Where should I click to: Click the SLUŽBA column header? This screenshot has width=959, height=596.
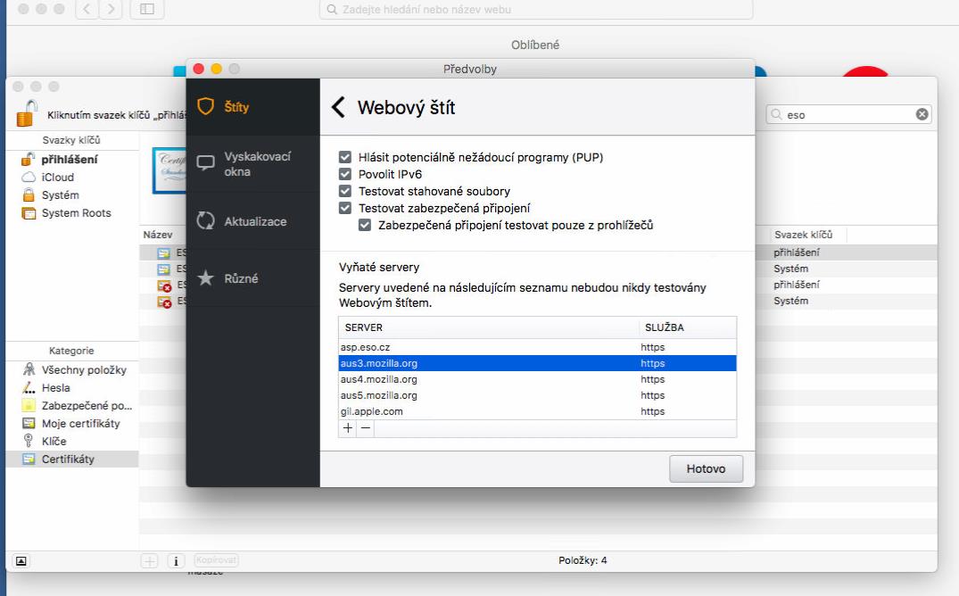coord(688,327)
